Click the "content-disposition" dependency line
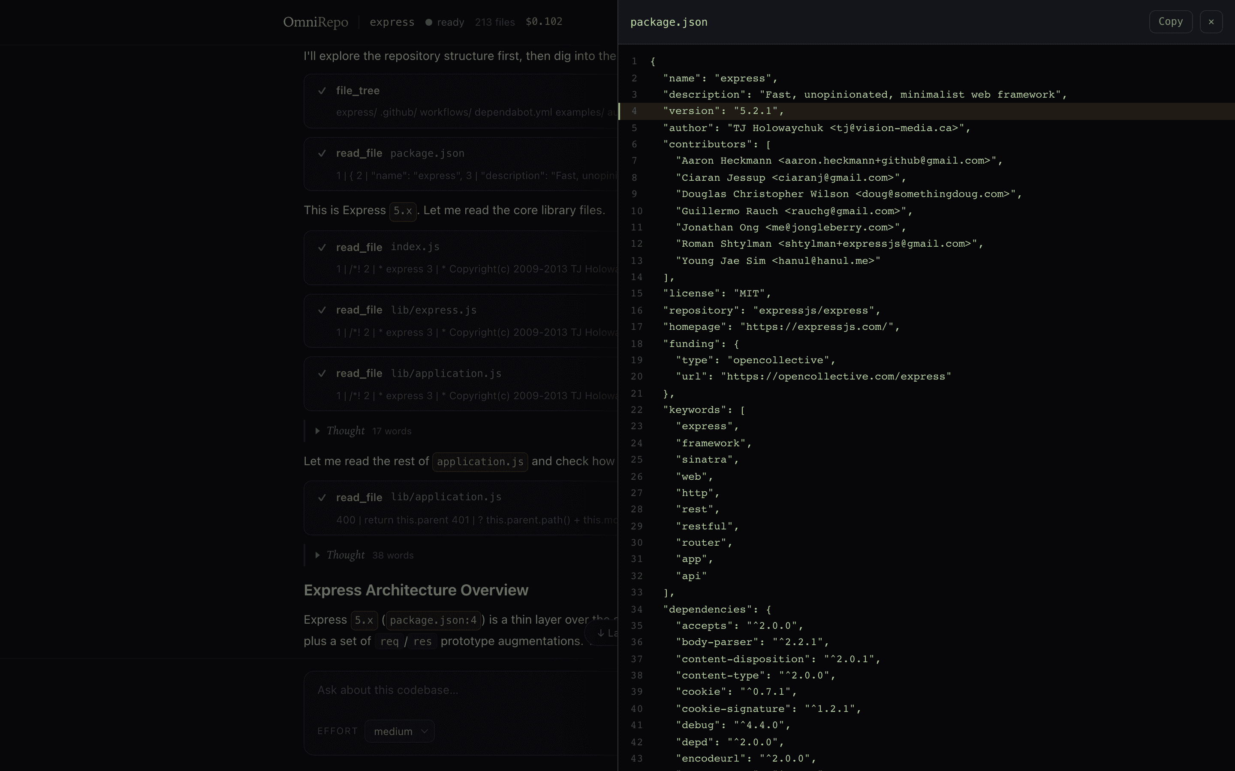 926,659
